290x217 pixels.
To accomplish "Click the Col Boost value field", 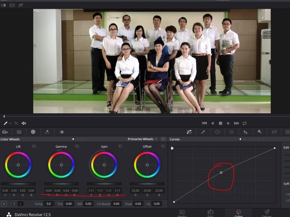I will (116, 204).
